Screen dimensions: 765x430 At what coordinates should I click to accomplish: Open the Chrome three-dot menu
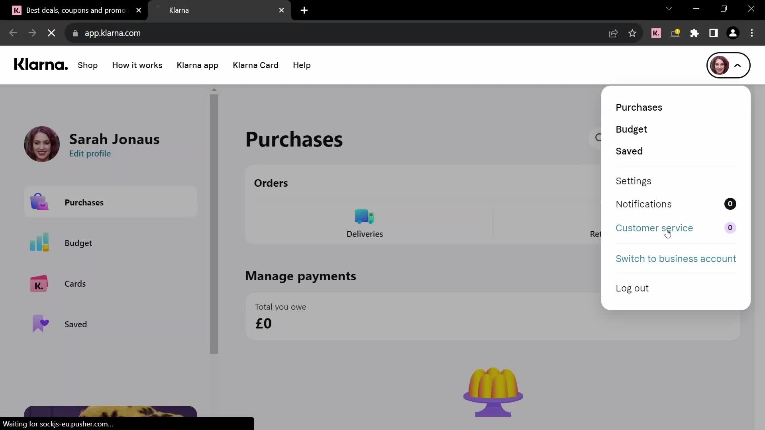point(752,33)
